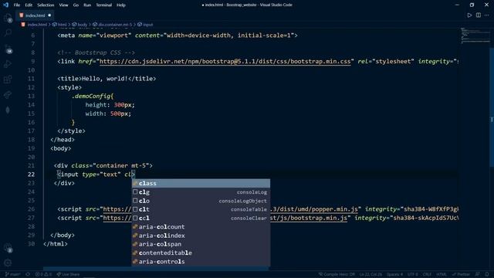Open the Go menu

point(76,5)
